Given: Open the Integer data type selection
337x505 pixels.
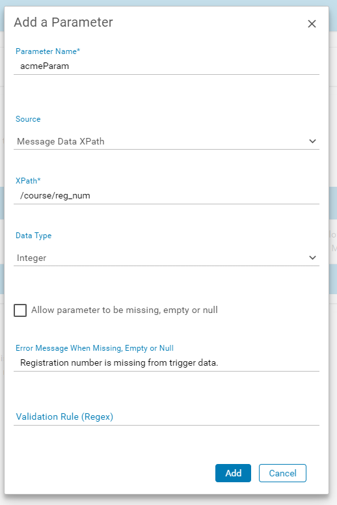Looking at the screenshot, I should click(x=167, y=258).
